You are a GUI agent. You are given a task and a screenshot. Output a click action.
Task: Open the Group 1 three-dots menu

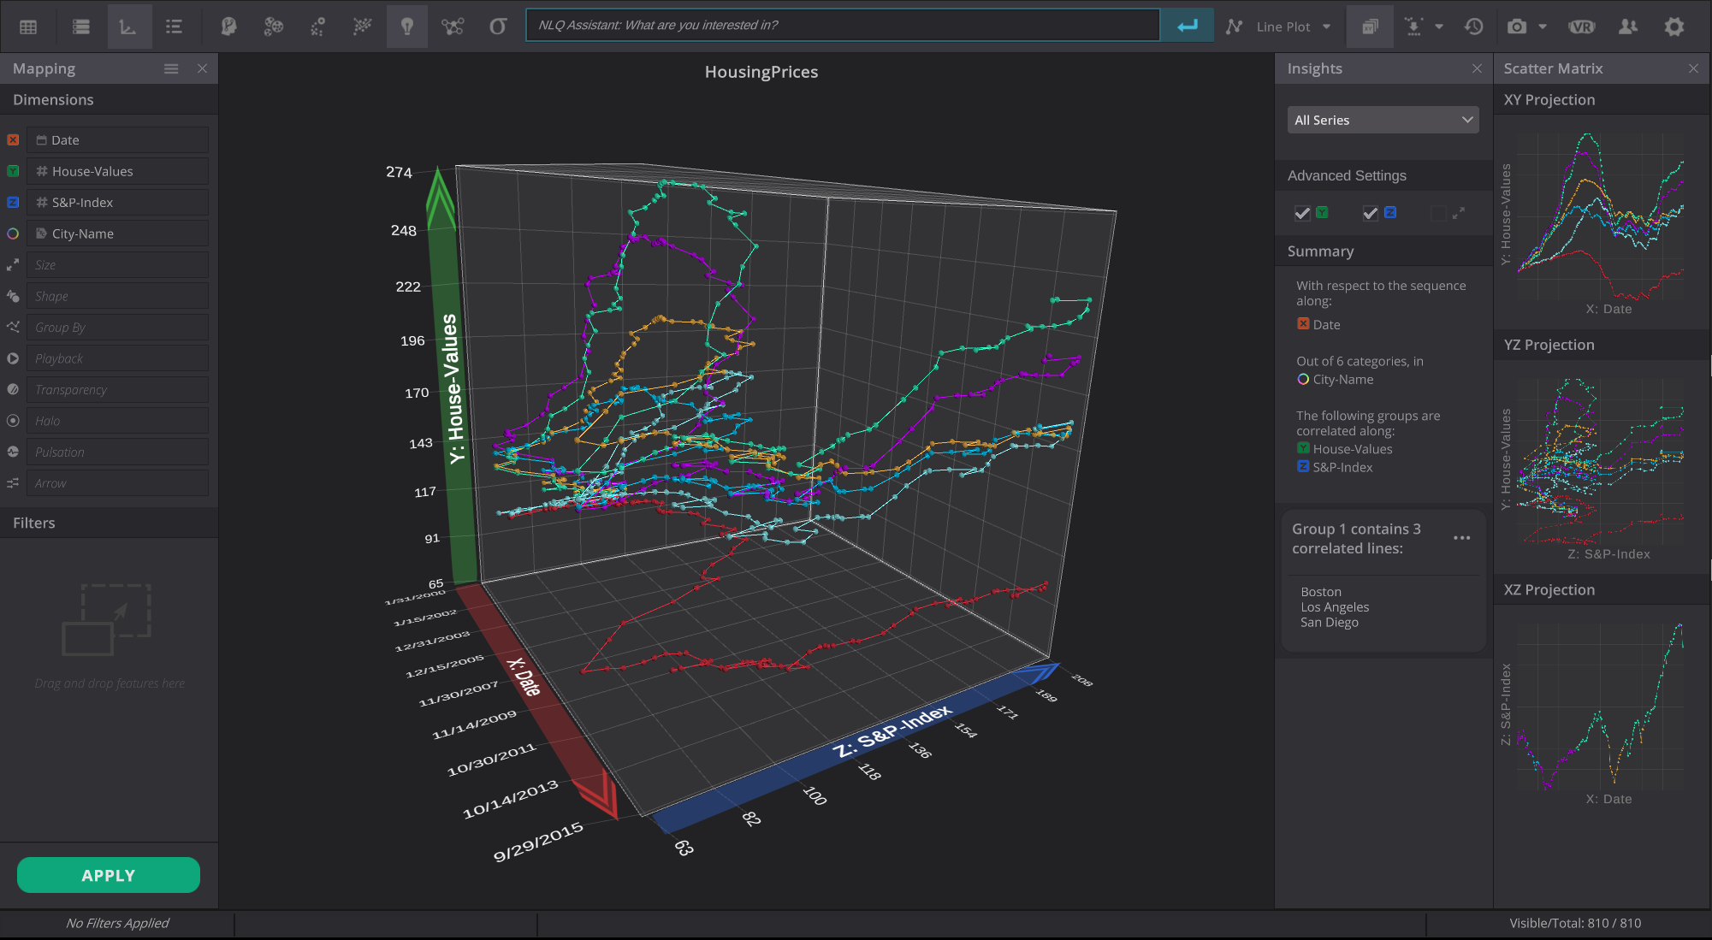pyautogui.click(x=1461, y=538)
